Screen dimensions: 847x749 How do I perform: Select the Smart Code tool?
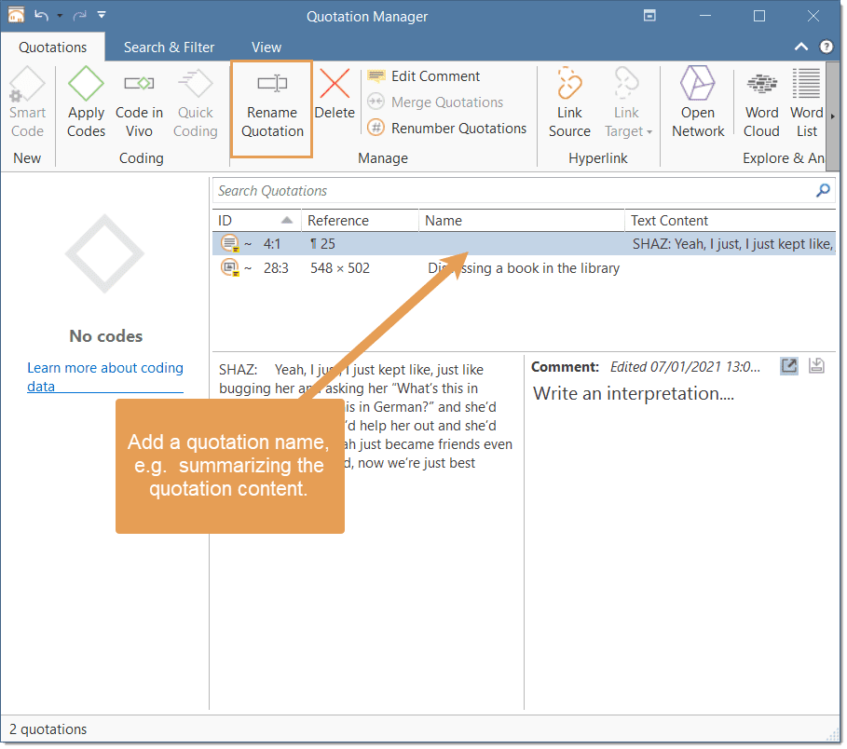point(27,101)
